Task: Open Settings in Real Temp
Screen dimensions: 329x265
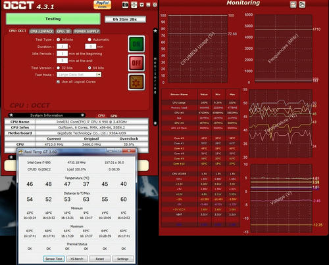Action: (x=123, y=258)
